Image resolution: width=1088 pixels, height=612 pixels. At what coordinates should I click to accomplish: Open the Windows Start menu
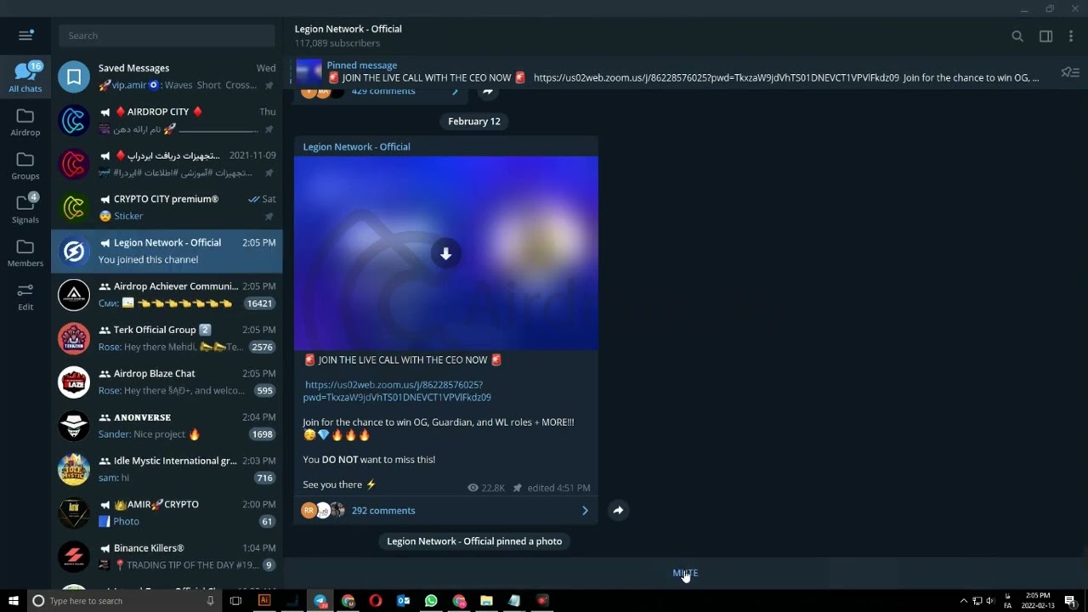pos(14,601)
